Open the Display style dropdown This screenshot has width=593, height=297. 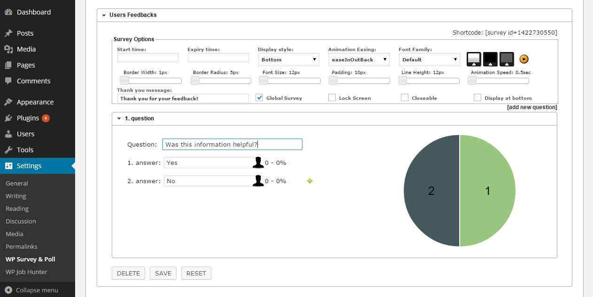pyautogui.click(x=289, y=59)
